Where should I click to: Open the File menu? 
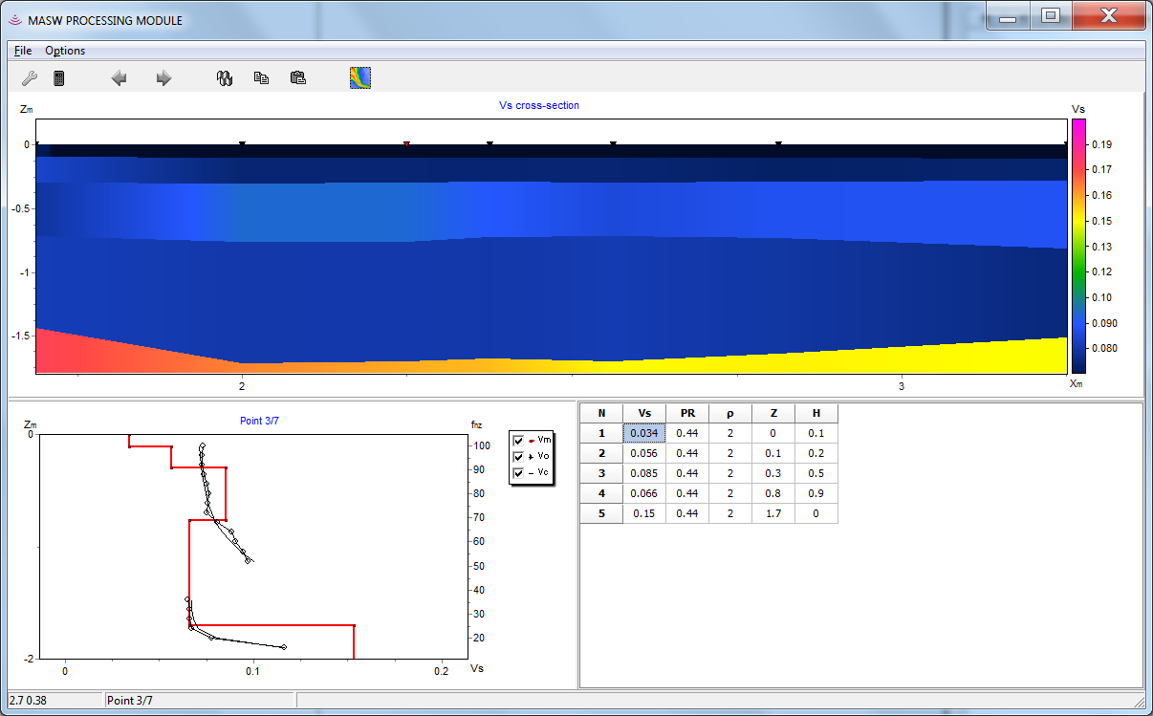(x=23, y=51)
